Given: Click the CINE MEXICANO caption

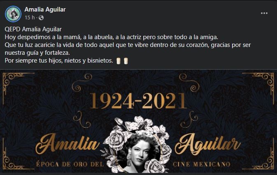Looking at the screenshot, I should coord(202,164).
